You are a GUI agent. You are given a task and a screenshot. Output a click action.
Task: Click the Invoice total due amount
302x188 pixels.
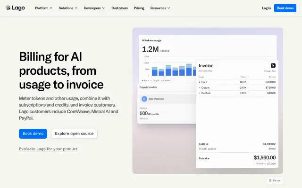pyautogui.click(x=265, y=158)
